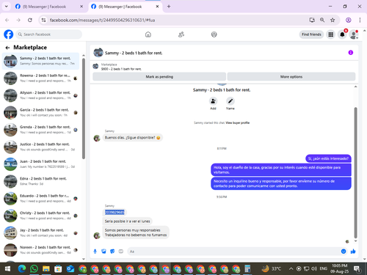Click the address bar URL
The height and width of the screenshot is (275, 367).
(102, 20)
